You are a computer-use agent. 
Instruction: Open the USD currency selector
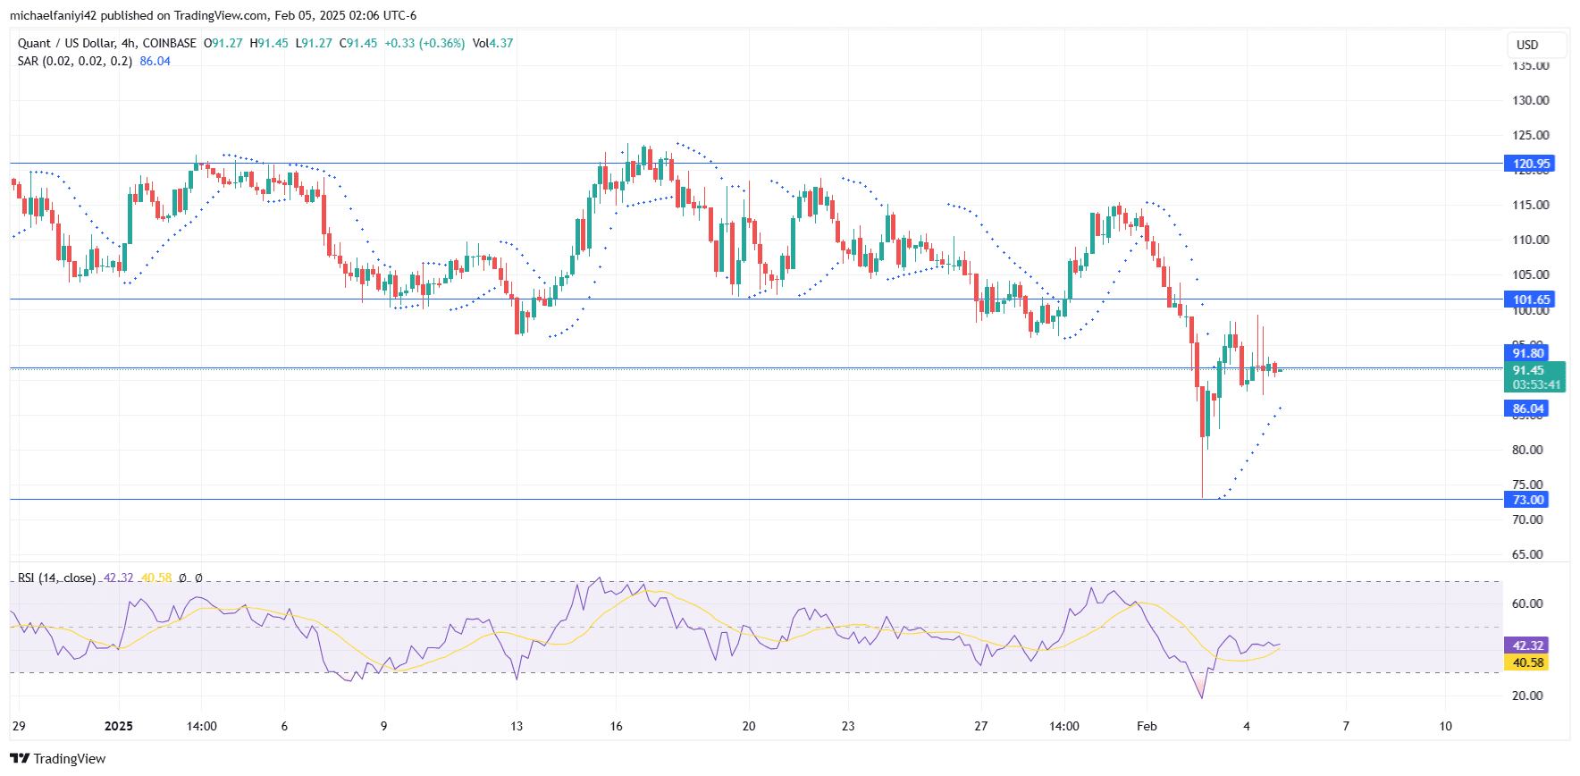coord(1537,45)
